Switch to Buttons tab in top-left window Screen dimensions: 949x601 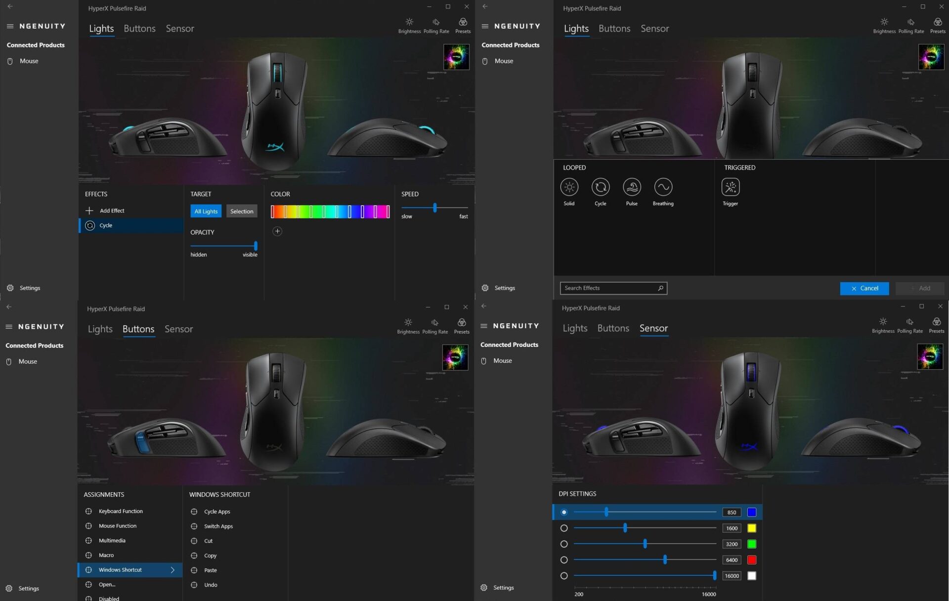point(139,29)
